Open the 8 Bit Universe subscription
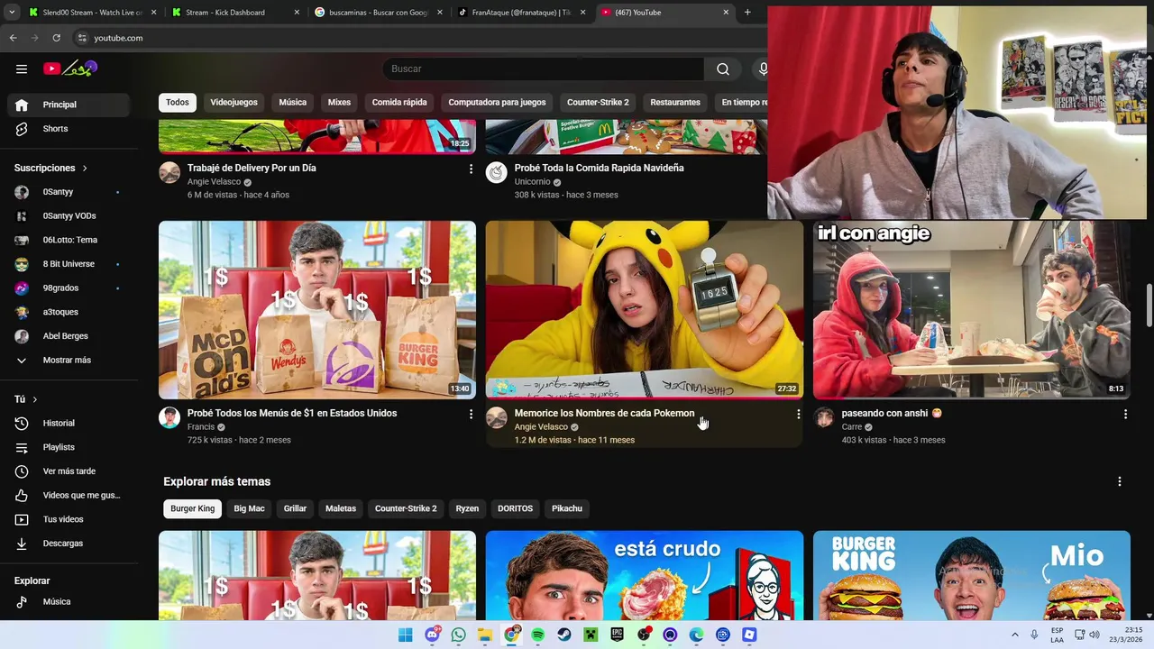The height and width of the screenshot is (649, 1154). pyautogui.click(x=69, y=264)
